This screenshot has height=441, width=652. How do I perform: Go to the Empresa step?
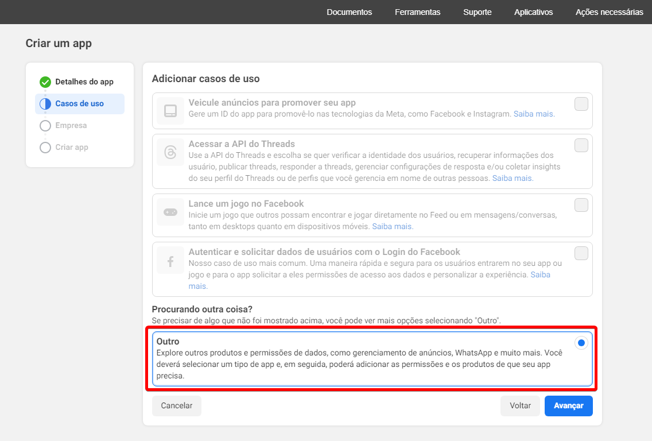coord(71,125)
